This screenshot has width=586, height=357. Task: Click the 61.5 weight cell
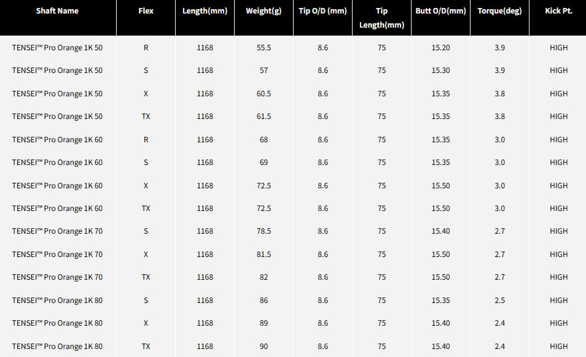pyautogui.click(x=264, y=117)
